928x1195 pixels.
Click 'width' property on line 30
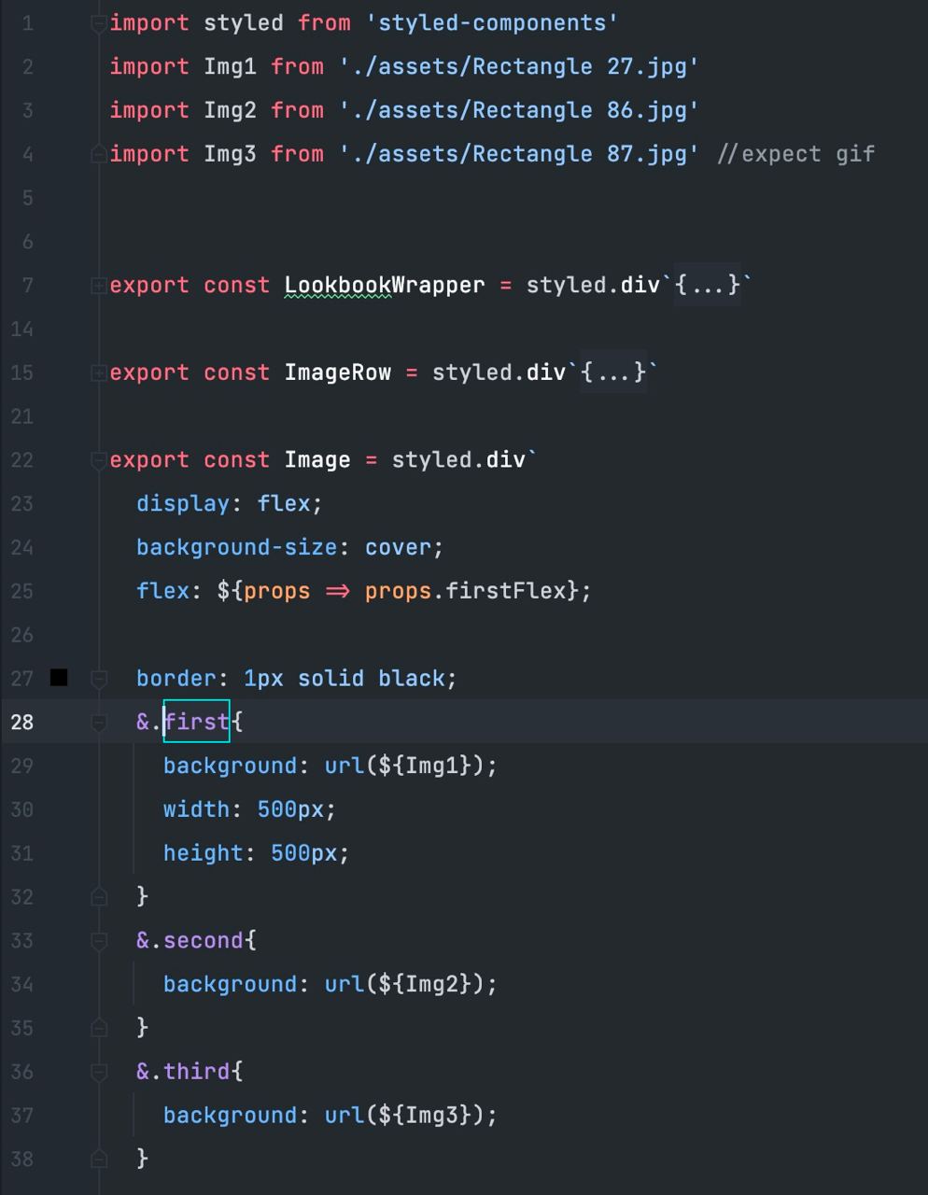pyautogui.click(x=196, y=809)
